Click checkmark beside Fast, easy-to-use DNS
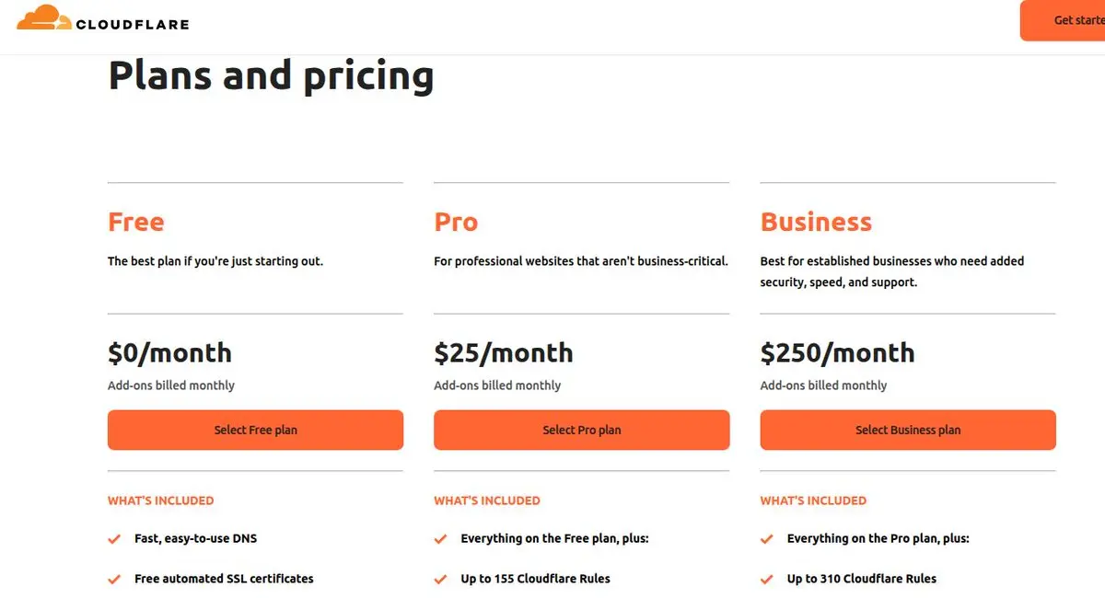 pos(114,539)
